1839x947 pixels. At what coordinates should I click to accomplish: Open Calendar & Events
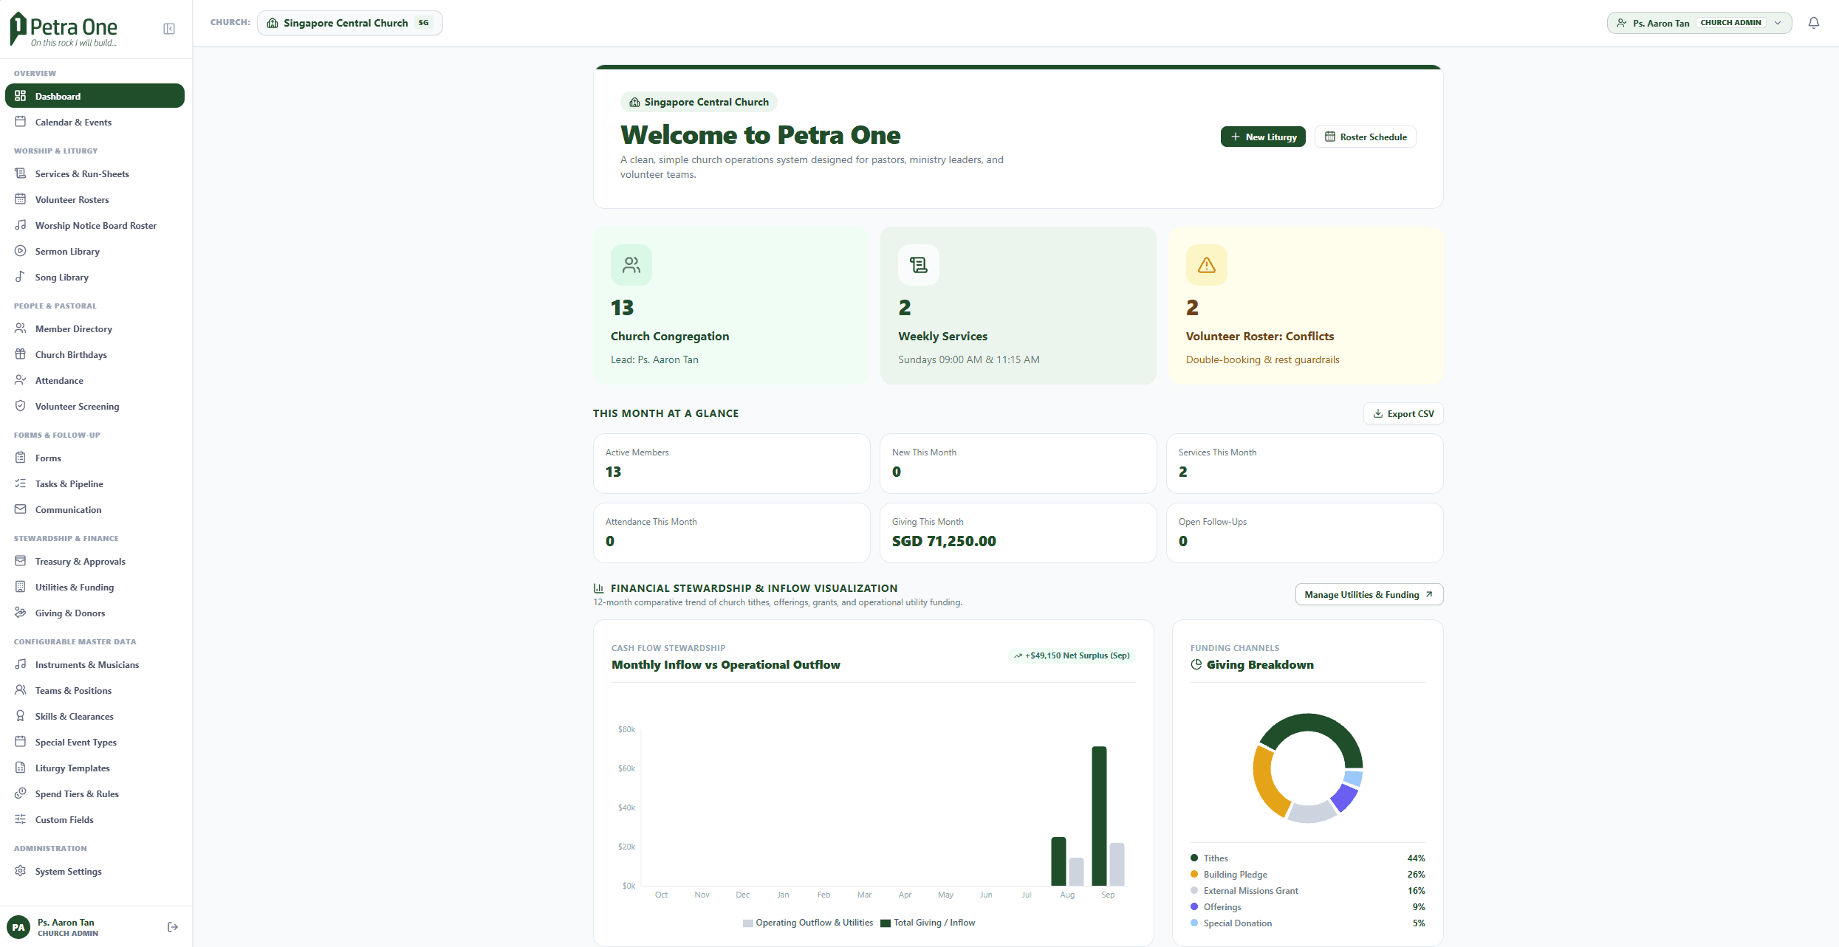coord(95,122)
